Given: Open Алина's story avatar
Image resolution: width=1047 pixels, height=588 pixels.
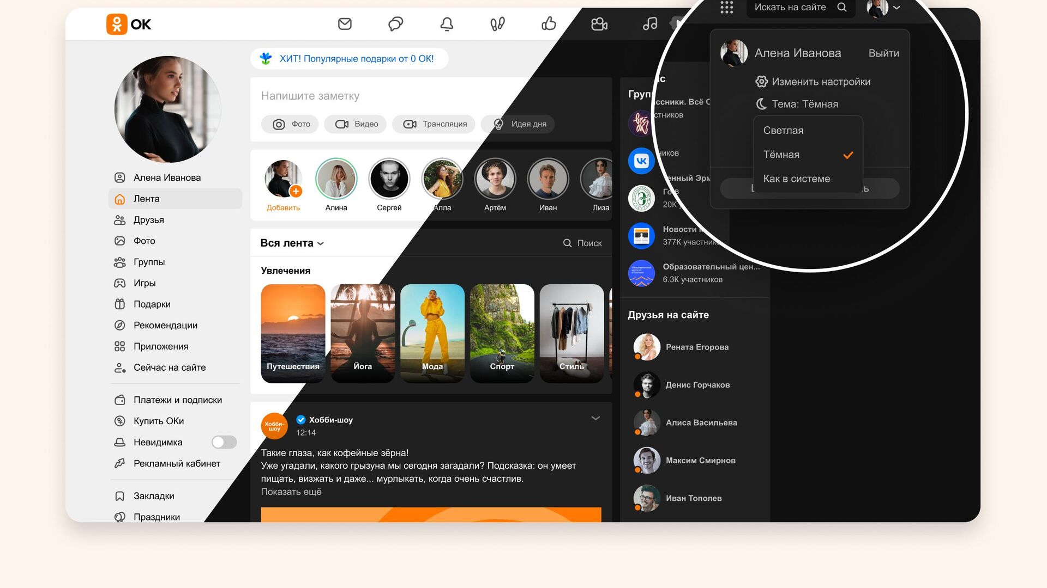Looking at the screenshot, I should [336, 179].
